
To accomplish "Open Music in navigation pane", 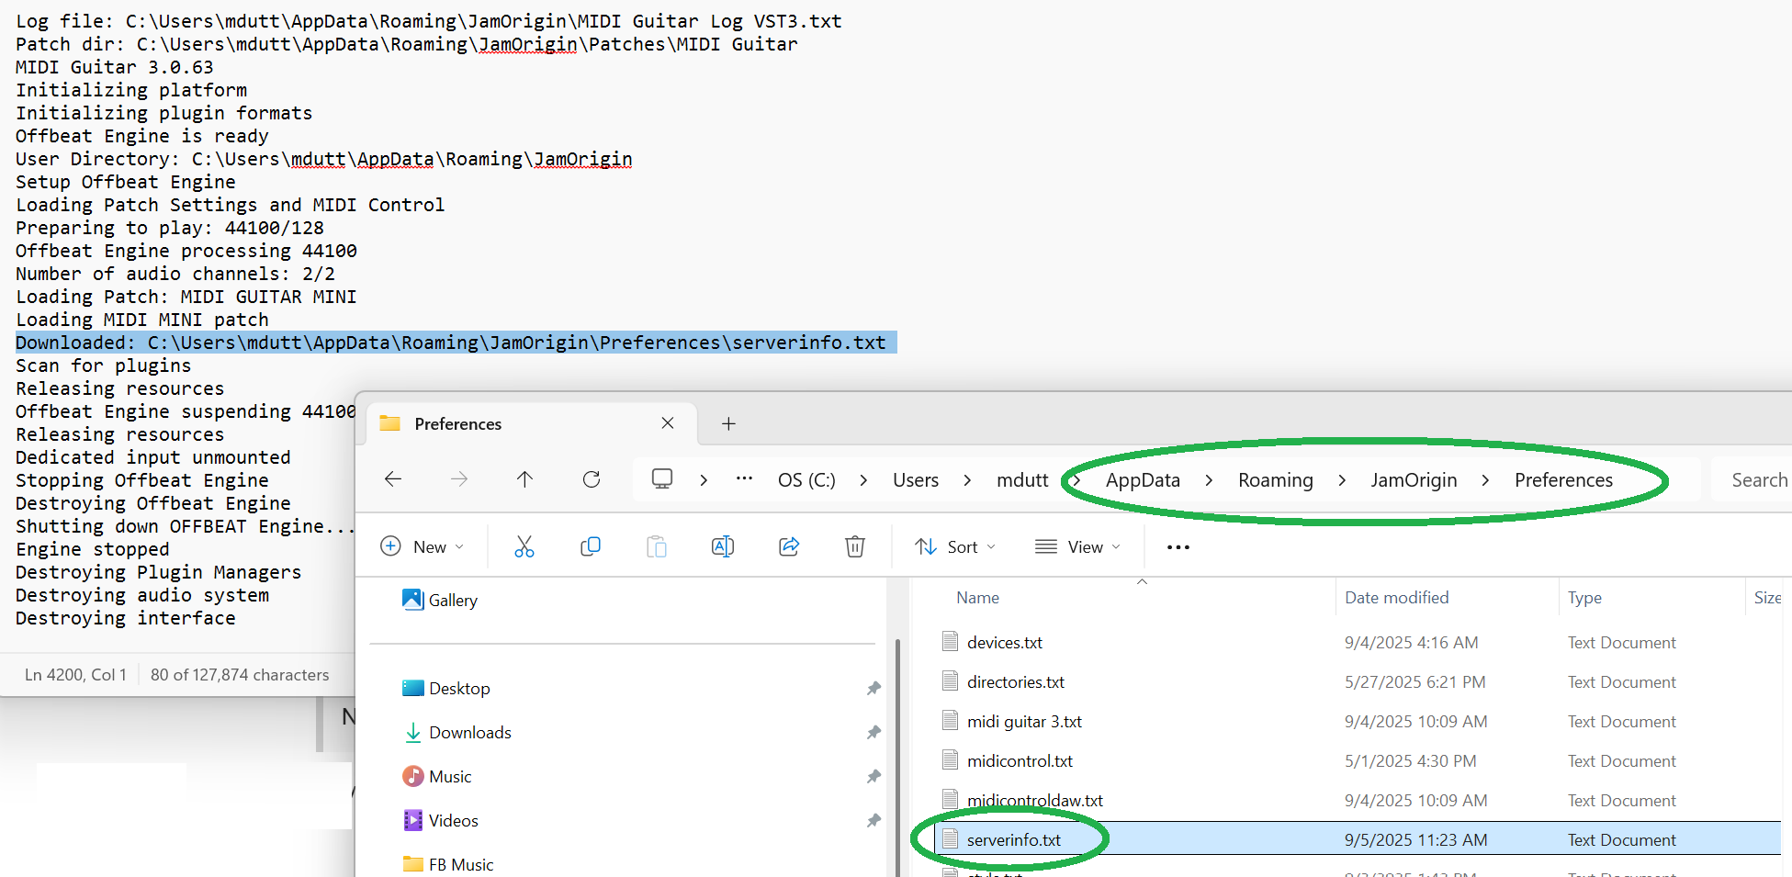I will click(437, 776).
